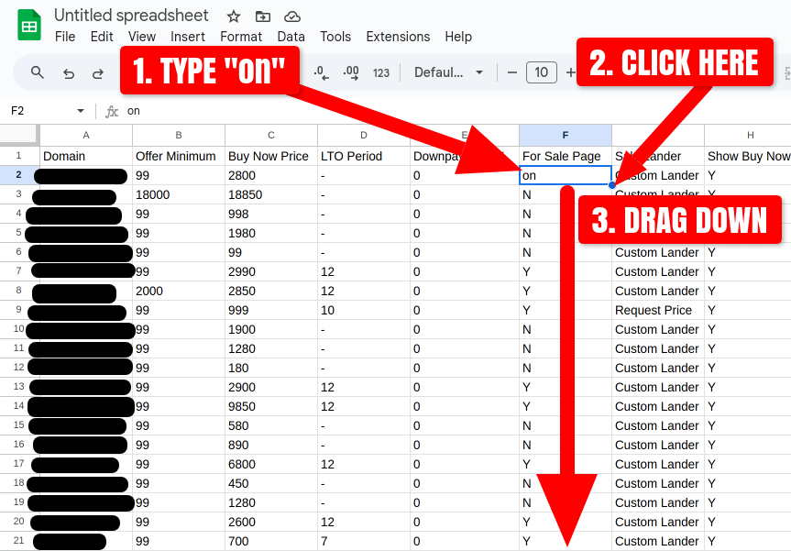Increase font size with the plus button
This screenshot has height=551, width=791.
[x=569, y=72]
